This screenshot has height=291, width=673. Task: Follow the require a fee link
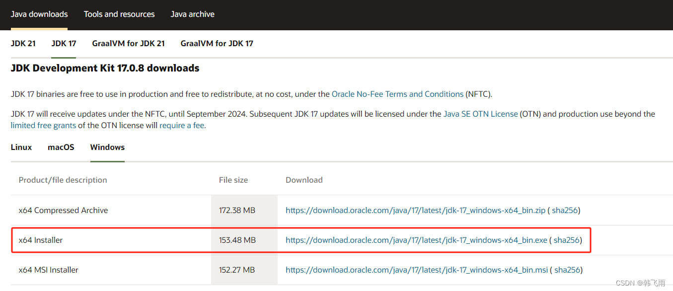pos(182,126)
